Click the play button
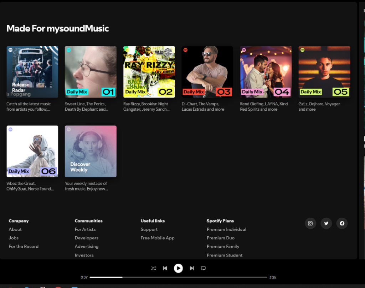The height and width of the screenshot is (288, 365). tap(178, 268)
